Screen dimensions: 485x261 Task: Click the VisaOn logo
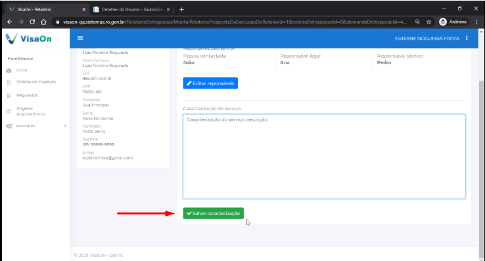[29, 39]
